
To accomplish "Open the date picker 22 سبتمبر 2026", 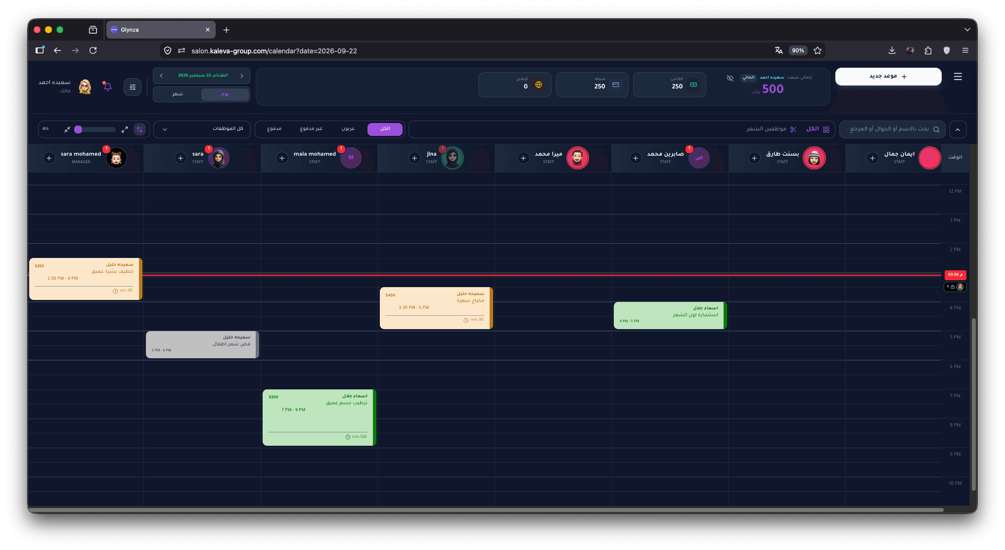I will pyautogui.click(x=203, y=76).
